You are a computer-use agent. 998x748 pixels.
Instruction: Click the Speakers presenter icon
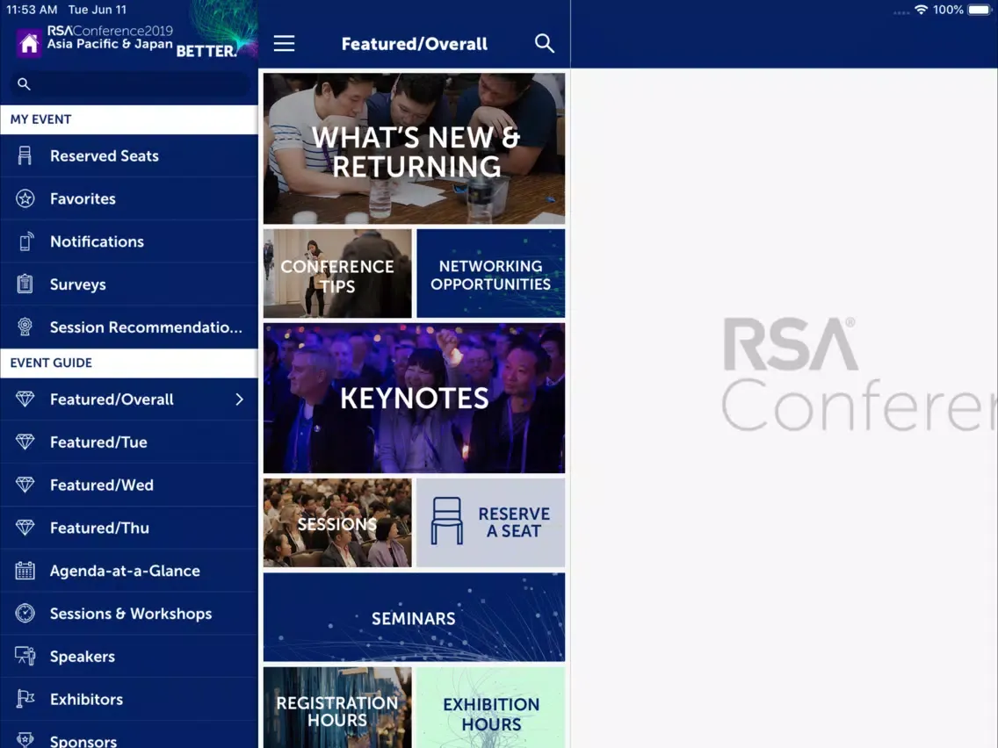click(x=25, y=657)
